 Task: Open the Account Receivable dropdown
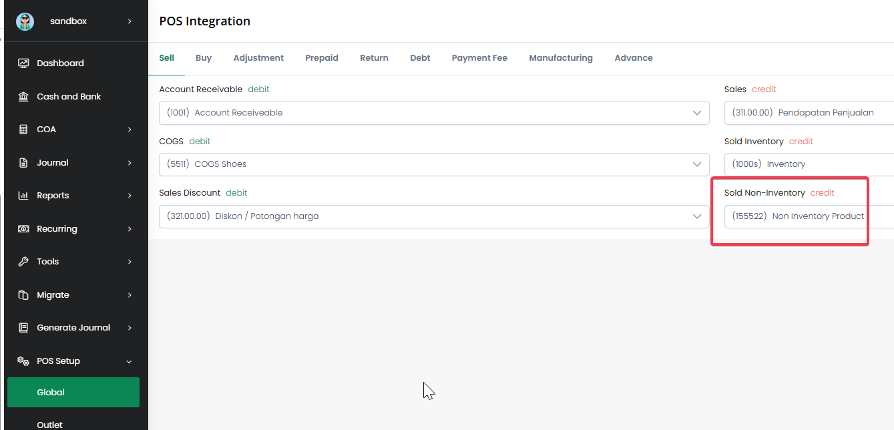tap(434, 113)
